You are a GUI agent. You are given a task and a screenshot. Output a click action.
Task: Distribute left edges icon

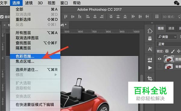[x=133, y=17]
